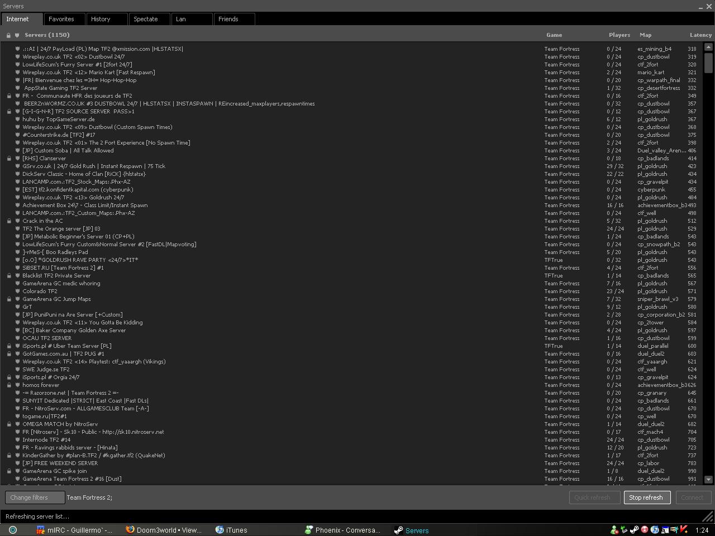Sort by VAC secure shield column header
Screen dimensions: 715x536
[x=17, y=35]
